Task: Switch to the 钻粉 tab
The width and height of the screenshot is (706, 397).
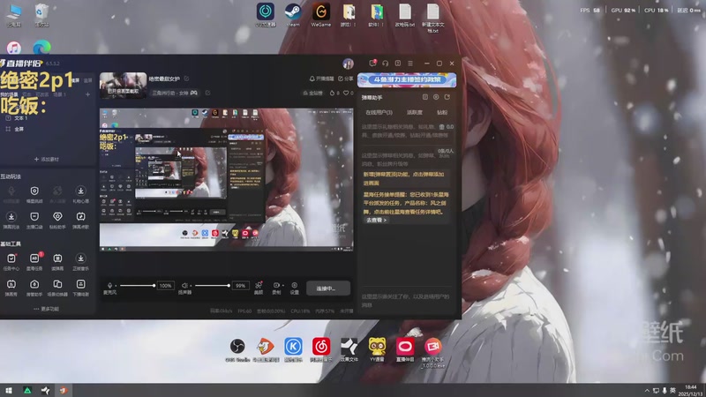Action: pyautogui.click(x=442, y=113)
